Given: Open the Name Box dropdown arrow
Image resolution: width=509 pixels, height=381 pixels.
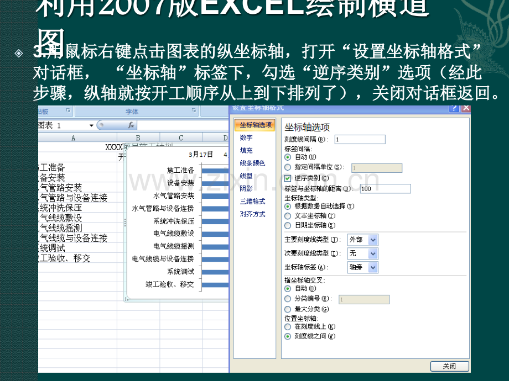Looking at the screenshot, I should point(91,125).
